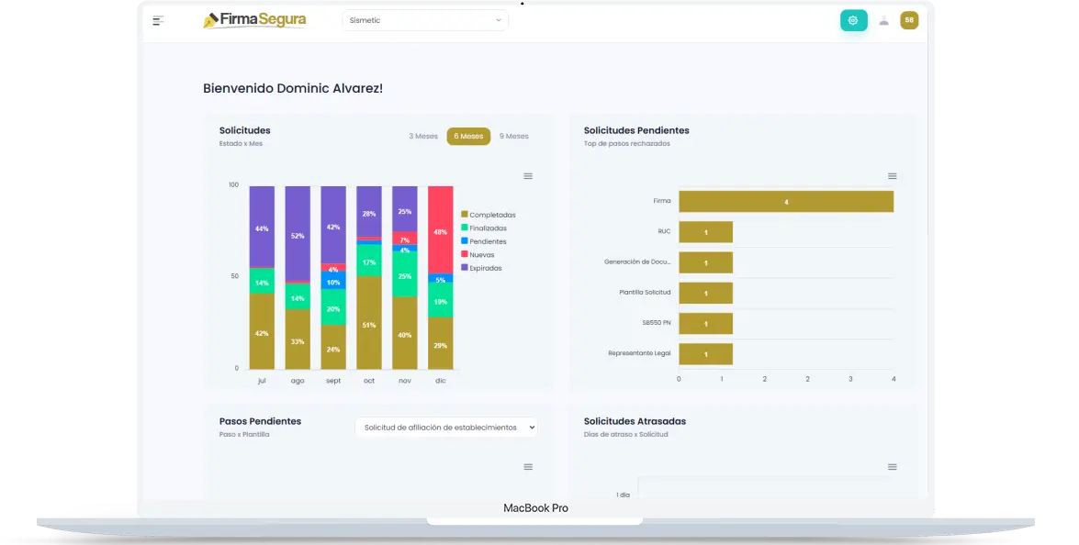Open the gold notification badge

coord(909,20)
